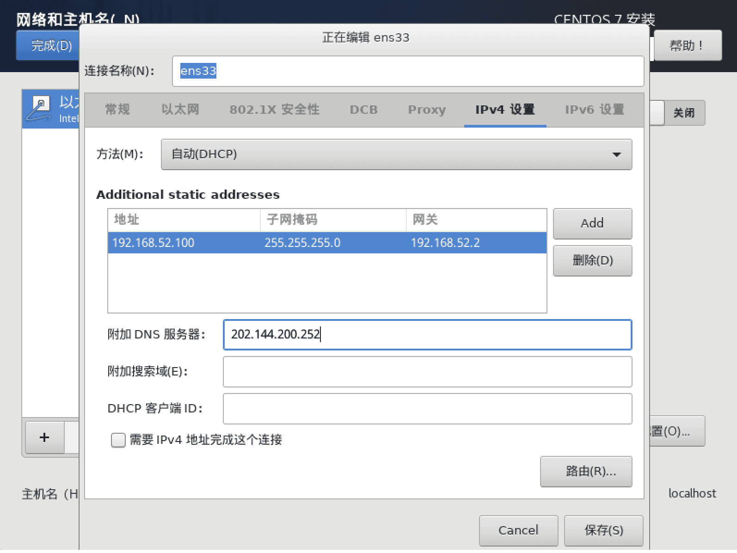Screen dimensions: 737x553
Task: Select netmask cell 255.255.255.0
Action: (x=302, y=243)
